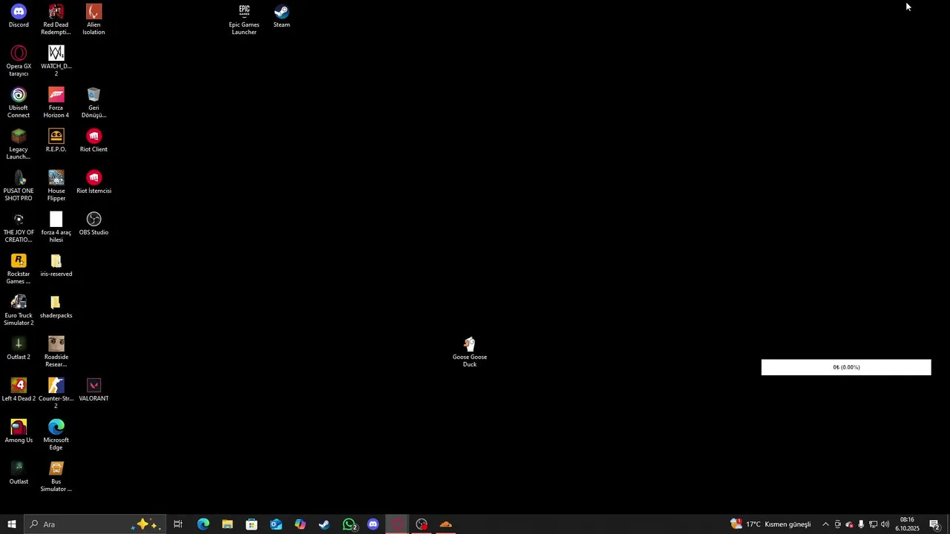The width and height of the screenshot is (950, 534).
Task: Select the Counter-Strike 2 desktop shortcut
Action: point(56,394)
